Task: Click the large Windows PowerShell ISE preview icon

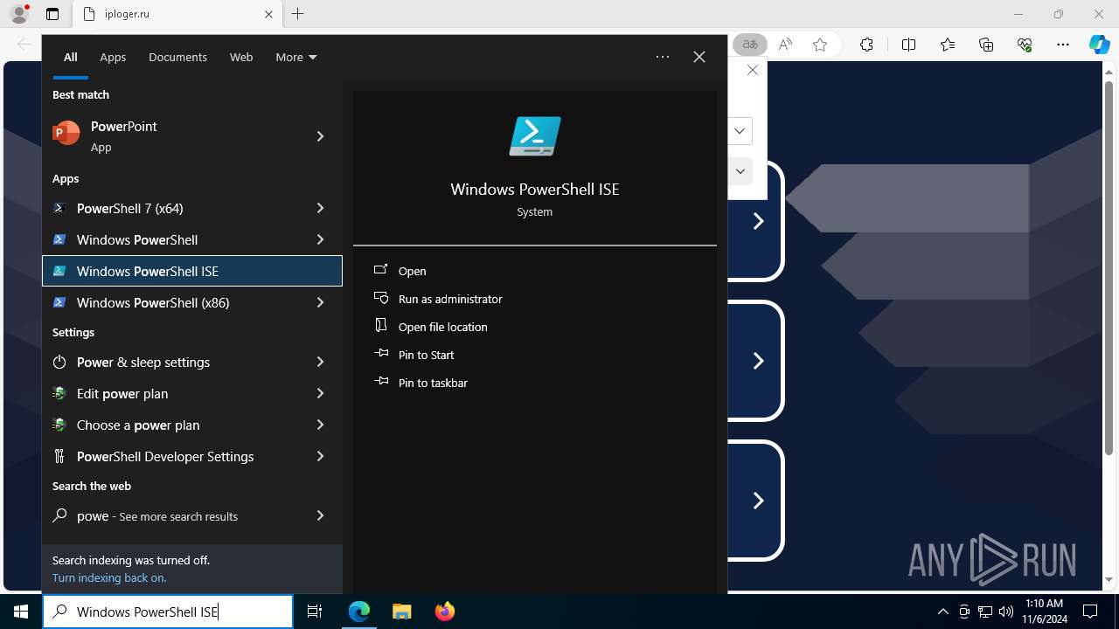Action: tap(535, 136)
